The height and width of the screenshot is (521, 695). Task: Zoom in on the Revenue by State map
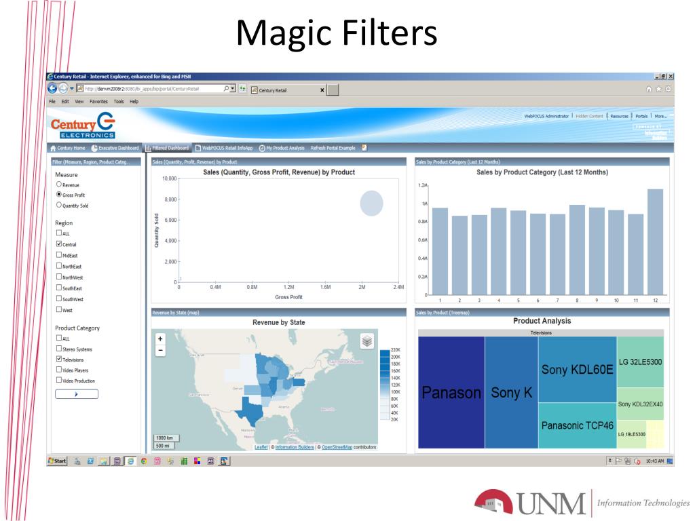coord(160,339)
